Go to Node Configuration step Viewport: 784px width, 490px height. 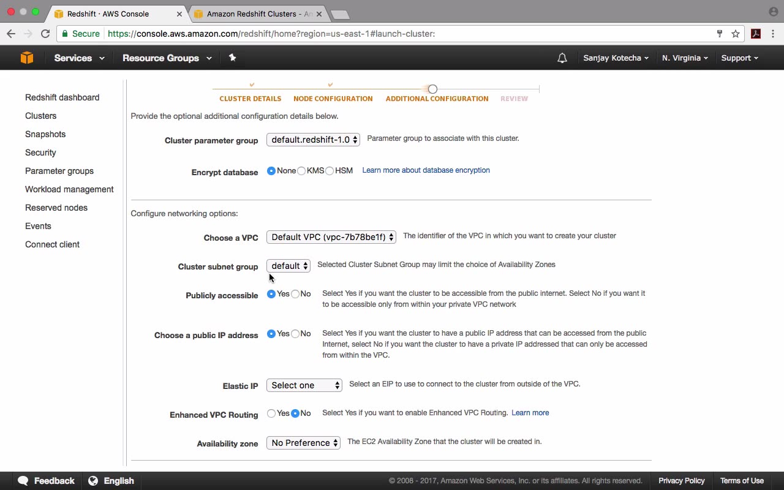coord(333,99)
